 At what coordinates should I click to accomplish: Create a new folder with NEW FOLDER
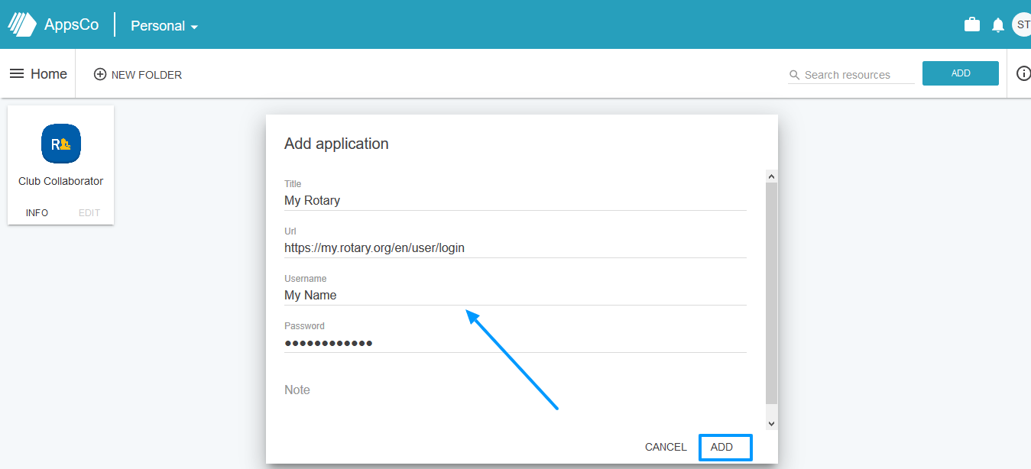138,74
